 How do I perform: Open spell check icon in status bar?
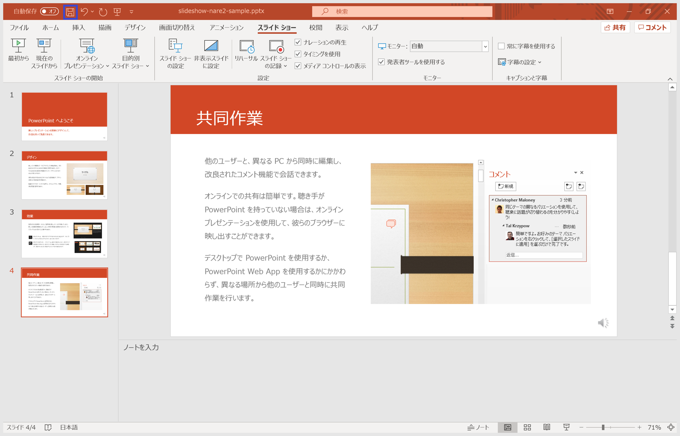[48, 427]
